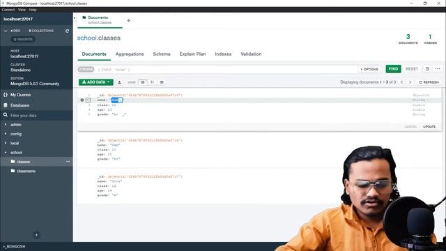Image resolution: width=446 pixels, height=251 pixels.
Task: Expand the local database
Action: pyautogui.click(x=6, y=143)
